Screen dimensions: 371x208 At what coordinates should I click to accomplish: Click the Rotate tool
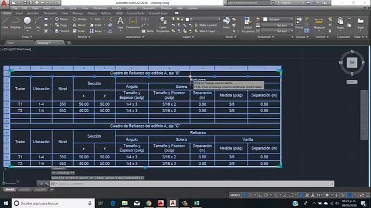click(79, 19)
